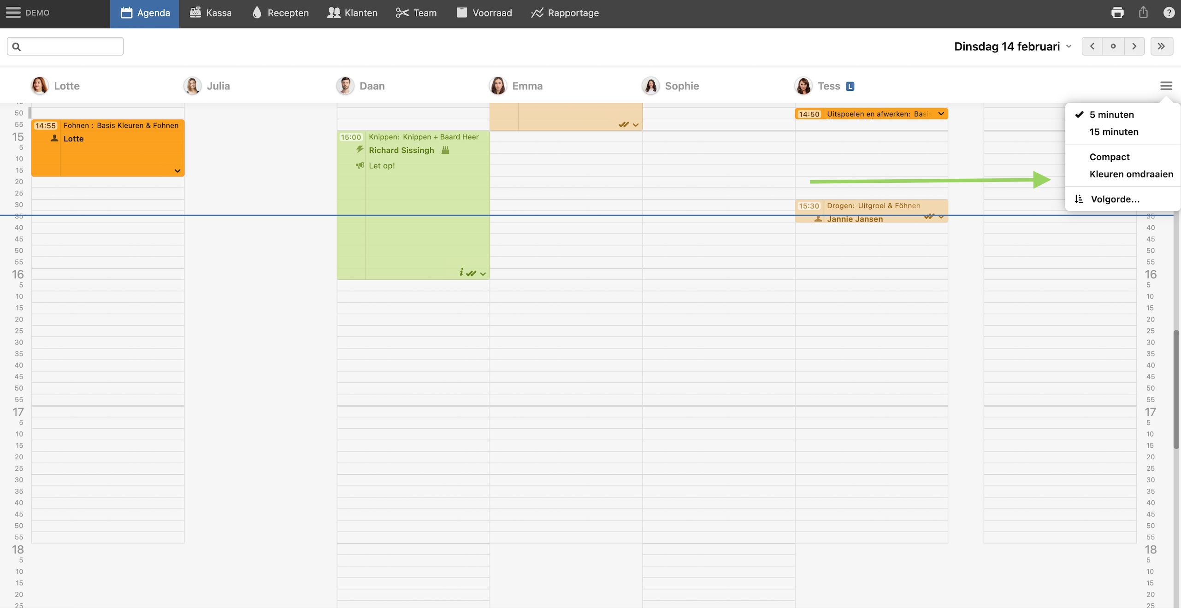Screen dimensions: 1181x608
Task: Select the 15 minuten interval option
Action: point(1114,132)
